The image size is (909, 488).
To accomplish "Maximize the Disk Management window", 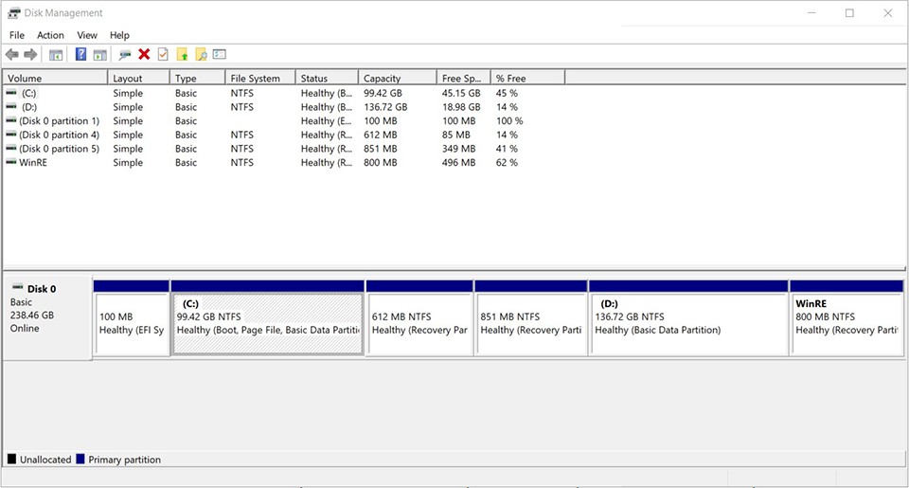I will 849,12.
